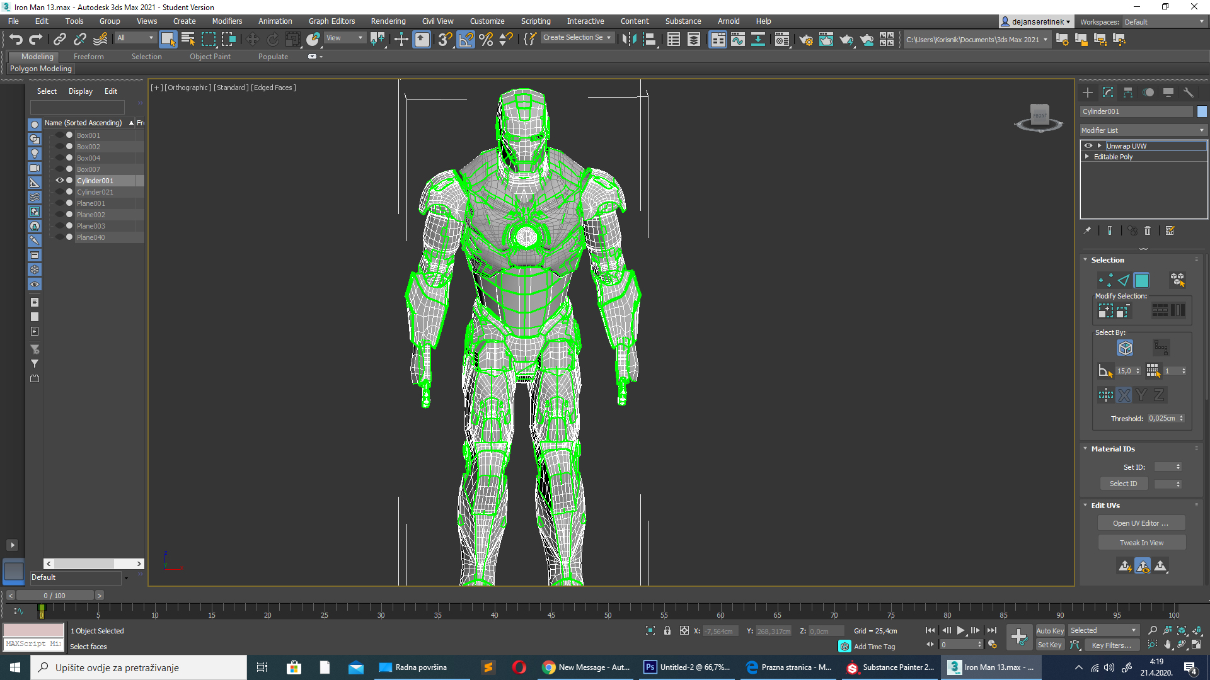The height and width of the screenshot is (680, 1210).
Task: Expand the Editable Poly stack entry
Action: click(x=1087, y=157)
